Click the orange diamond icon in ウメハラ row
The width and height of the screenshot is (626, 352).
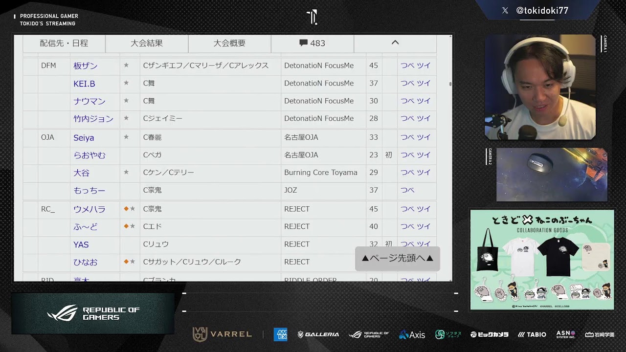pyautogui.click(x=126, y=209)
